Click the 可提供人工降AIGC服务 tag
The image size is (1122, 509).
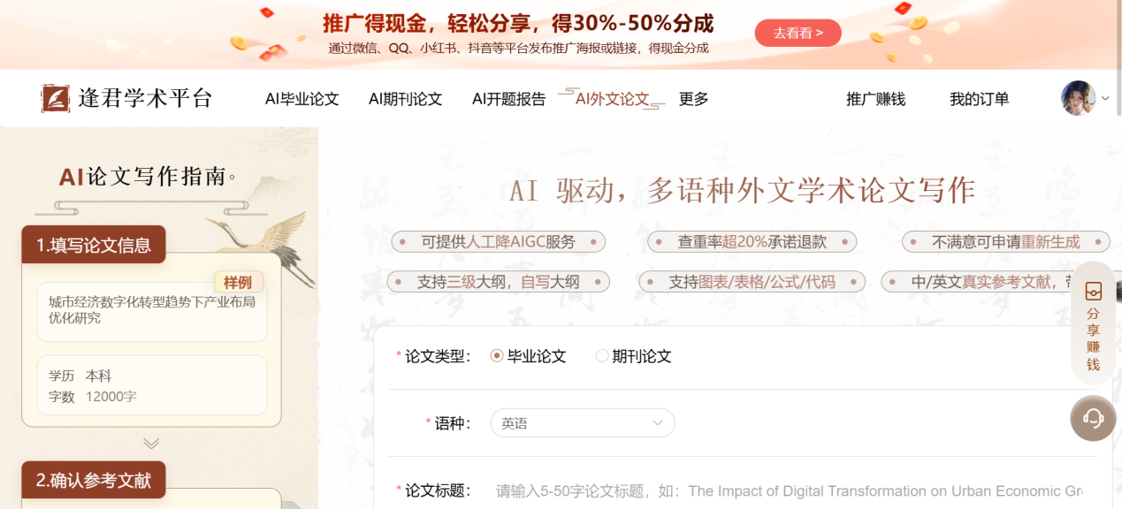(x=498, y=241)
